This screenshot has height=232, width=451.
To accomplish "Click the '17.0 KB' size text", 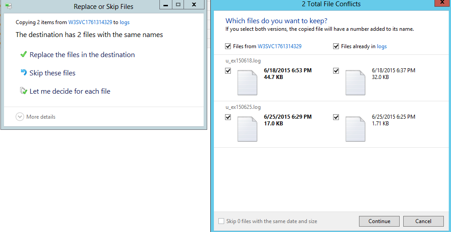I will [x=273, y=124].
